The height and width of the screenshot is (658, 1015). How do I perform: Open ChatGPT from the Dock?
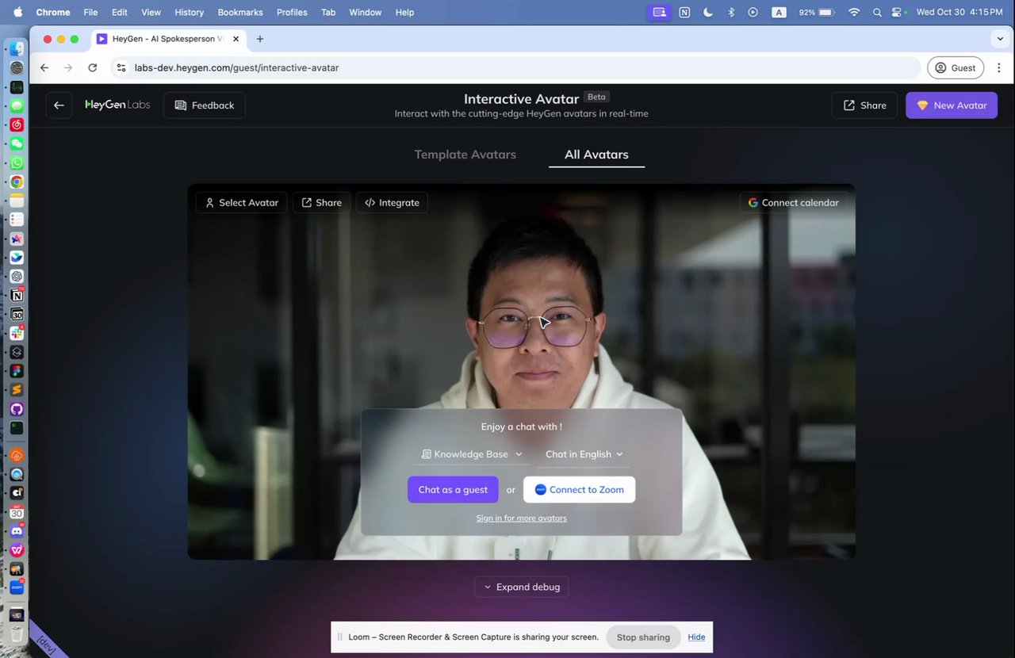[x=17, y=277]
